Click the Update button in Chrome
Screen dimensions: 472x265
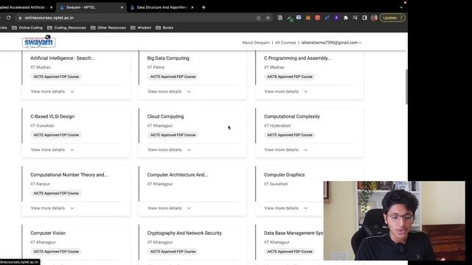click(x=392, y=18)
